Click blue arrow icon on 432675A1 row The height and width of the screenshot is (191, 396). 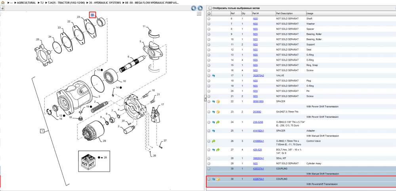tap(213, 179)
